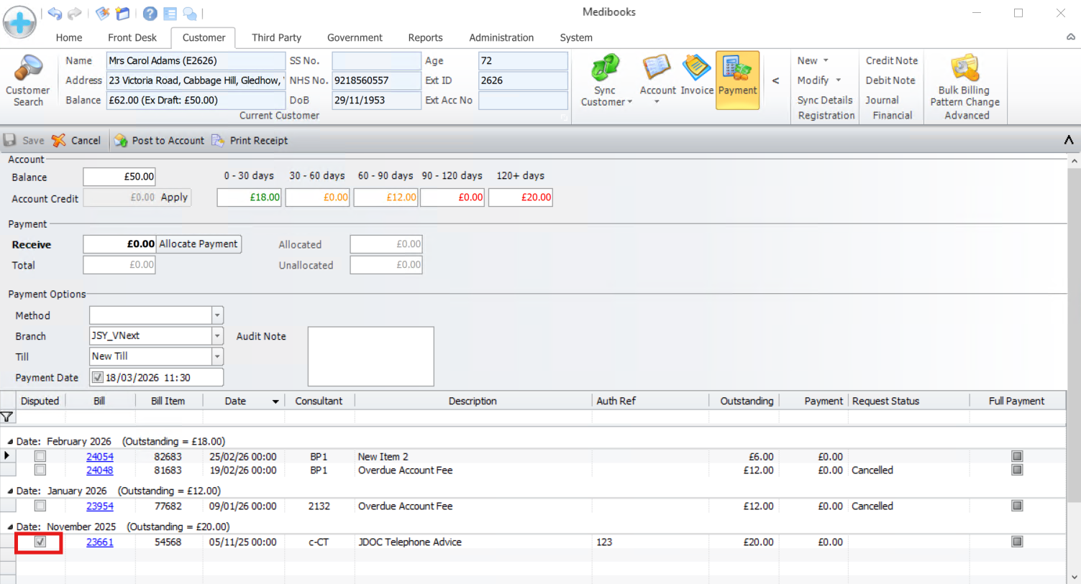Click the blue Help question mark icon
The width and height of the screenshot is (1081, 584).
point(150,14)
